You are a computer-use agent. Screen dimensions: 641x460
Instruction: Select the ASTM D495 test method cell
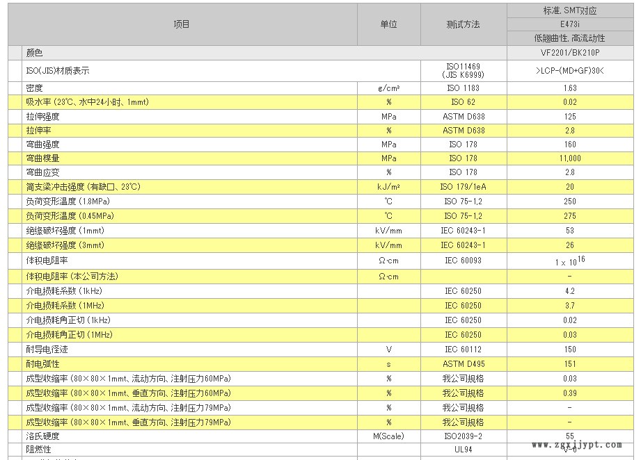(x=464, y=364)
